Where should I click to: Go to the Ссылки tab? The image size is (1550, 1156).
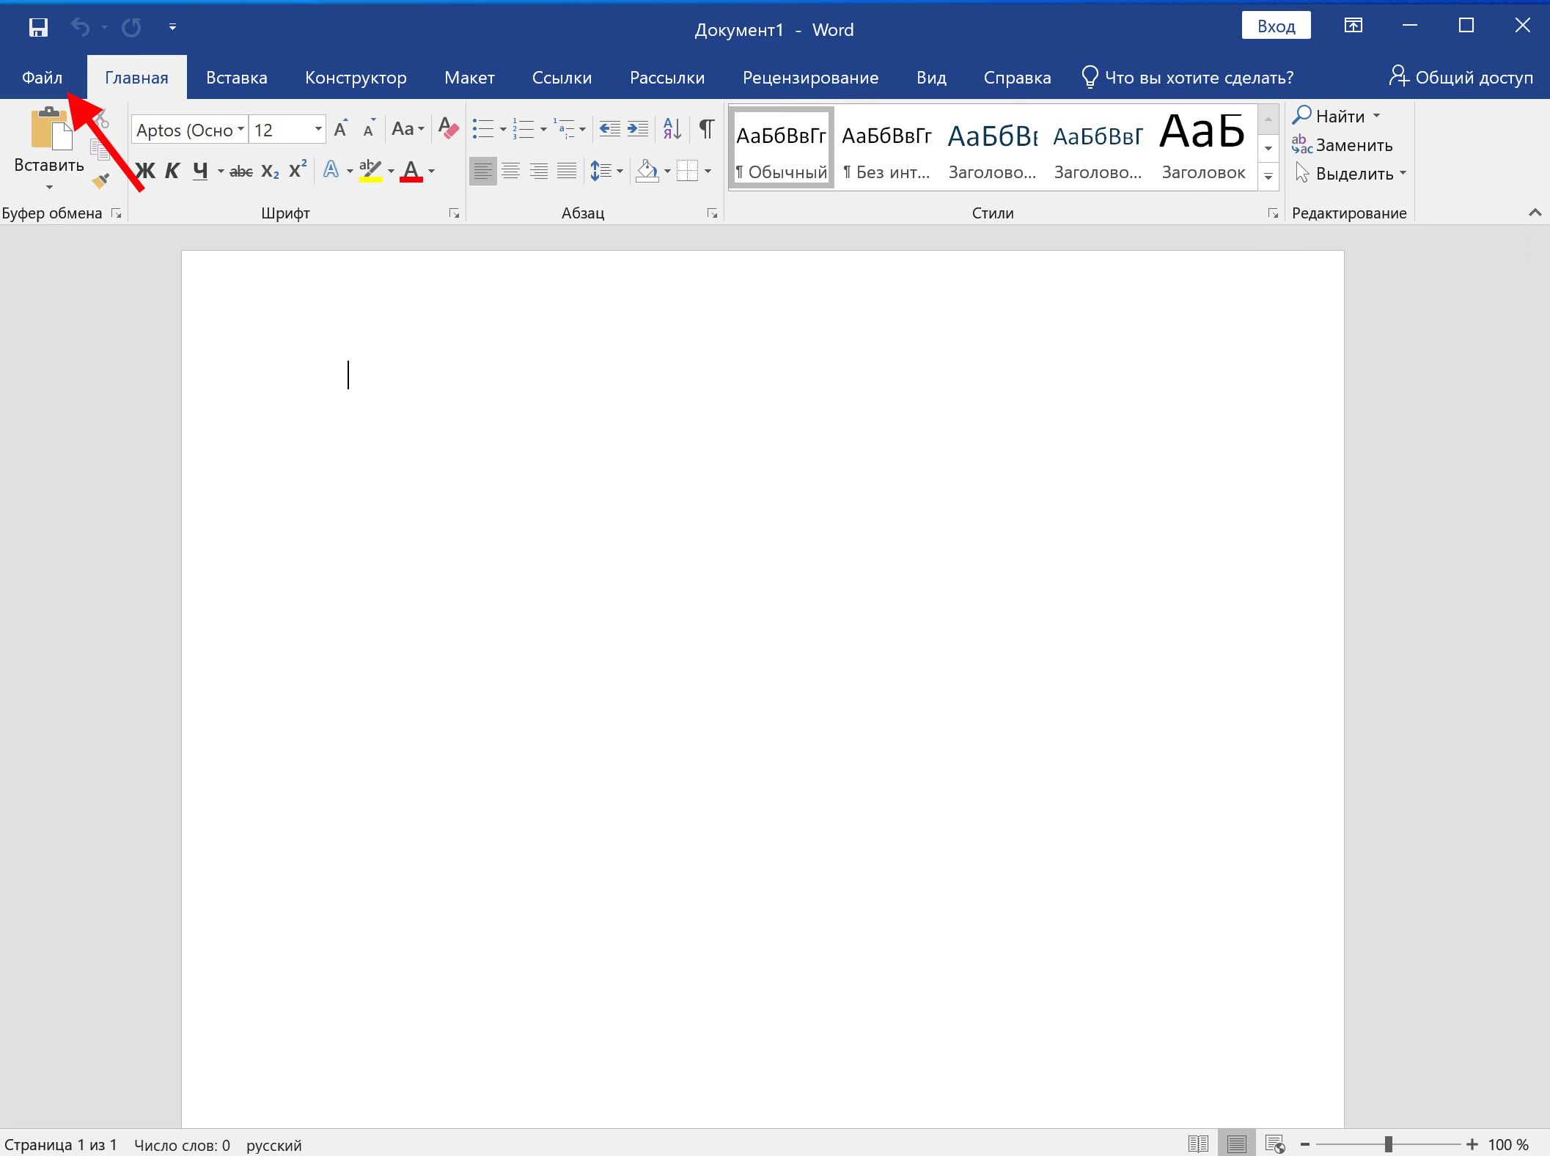pyautogui.click(x=562, y=78)
